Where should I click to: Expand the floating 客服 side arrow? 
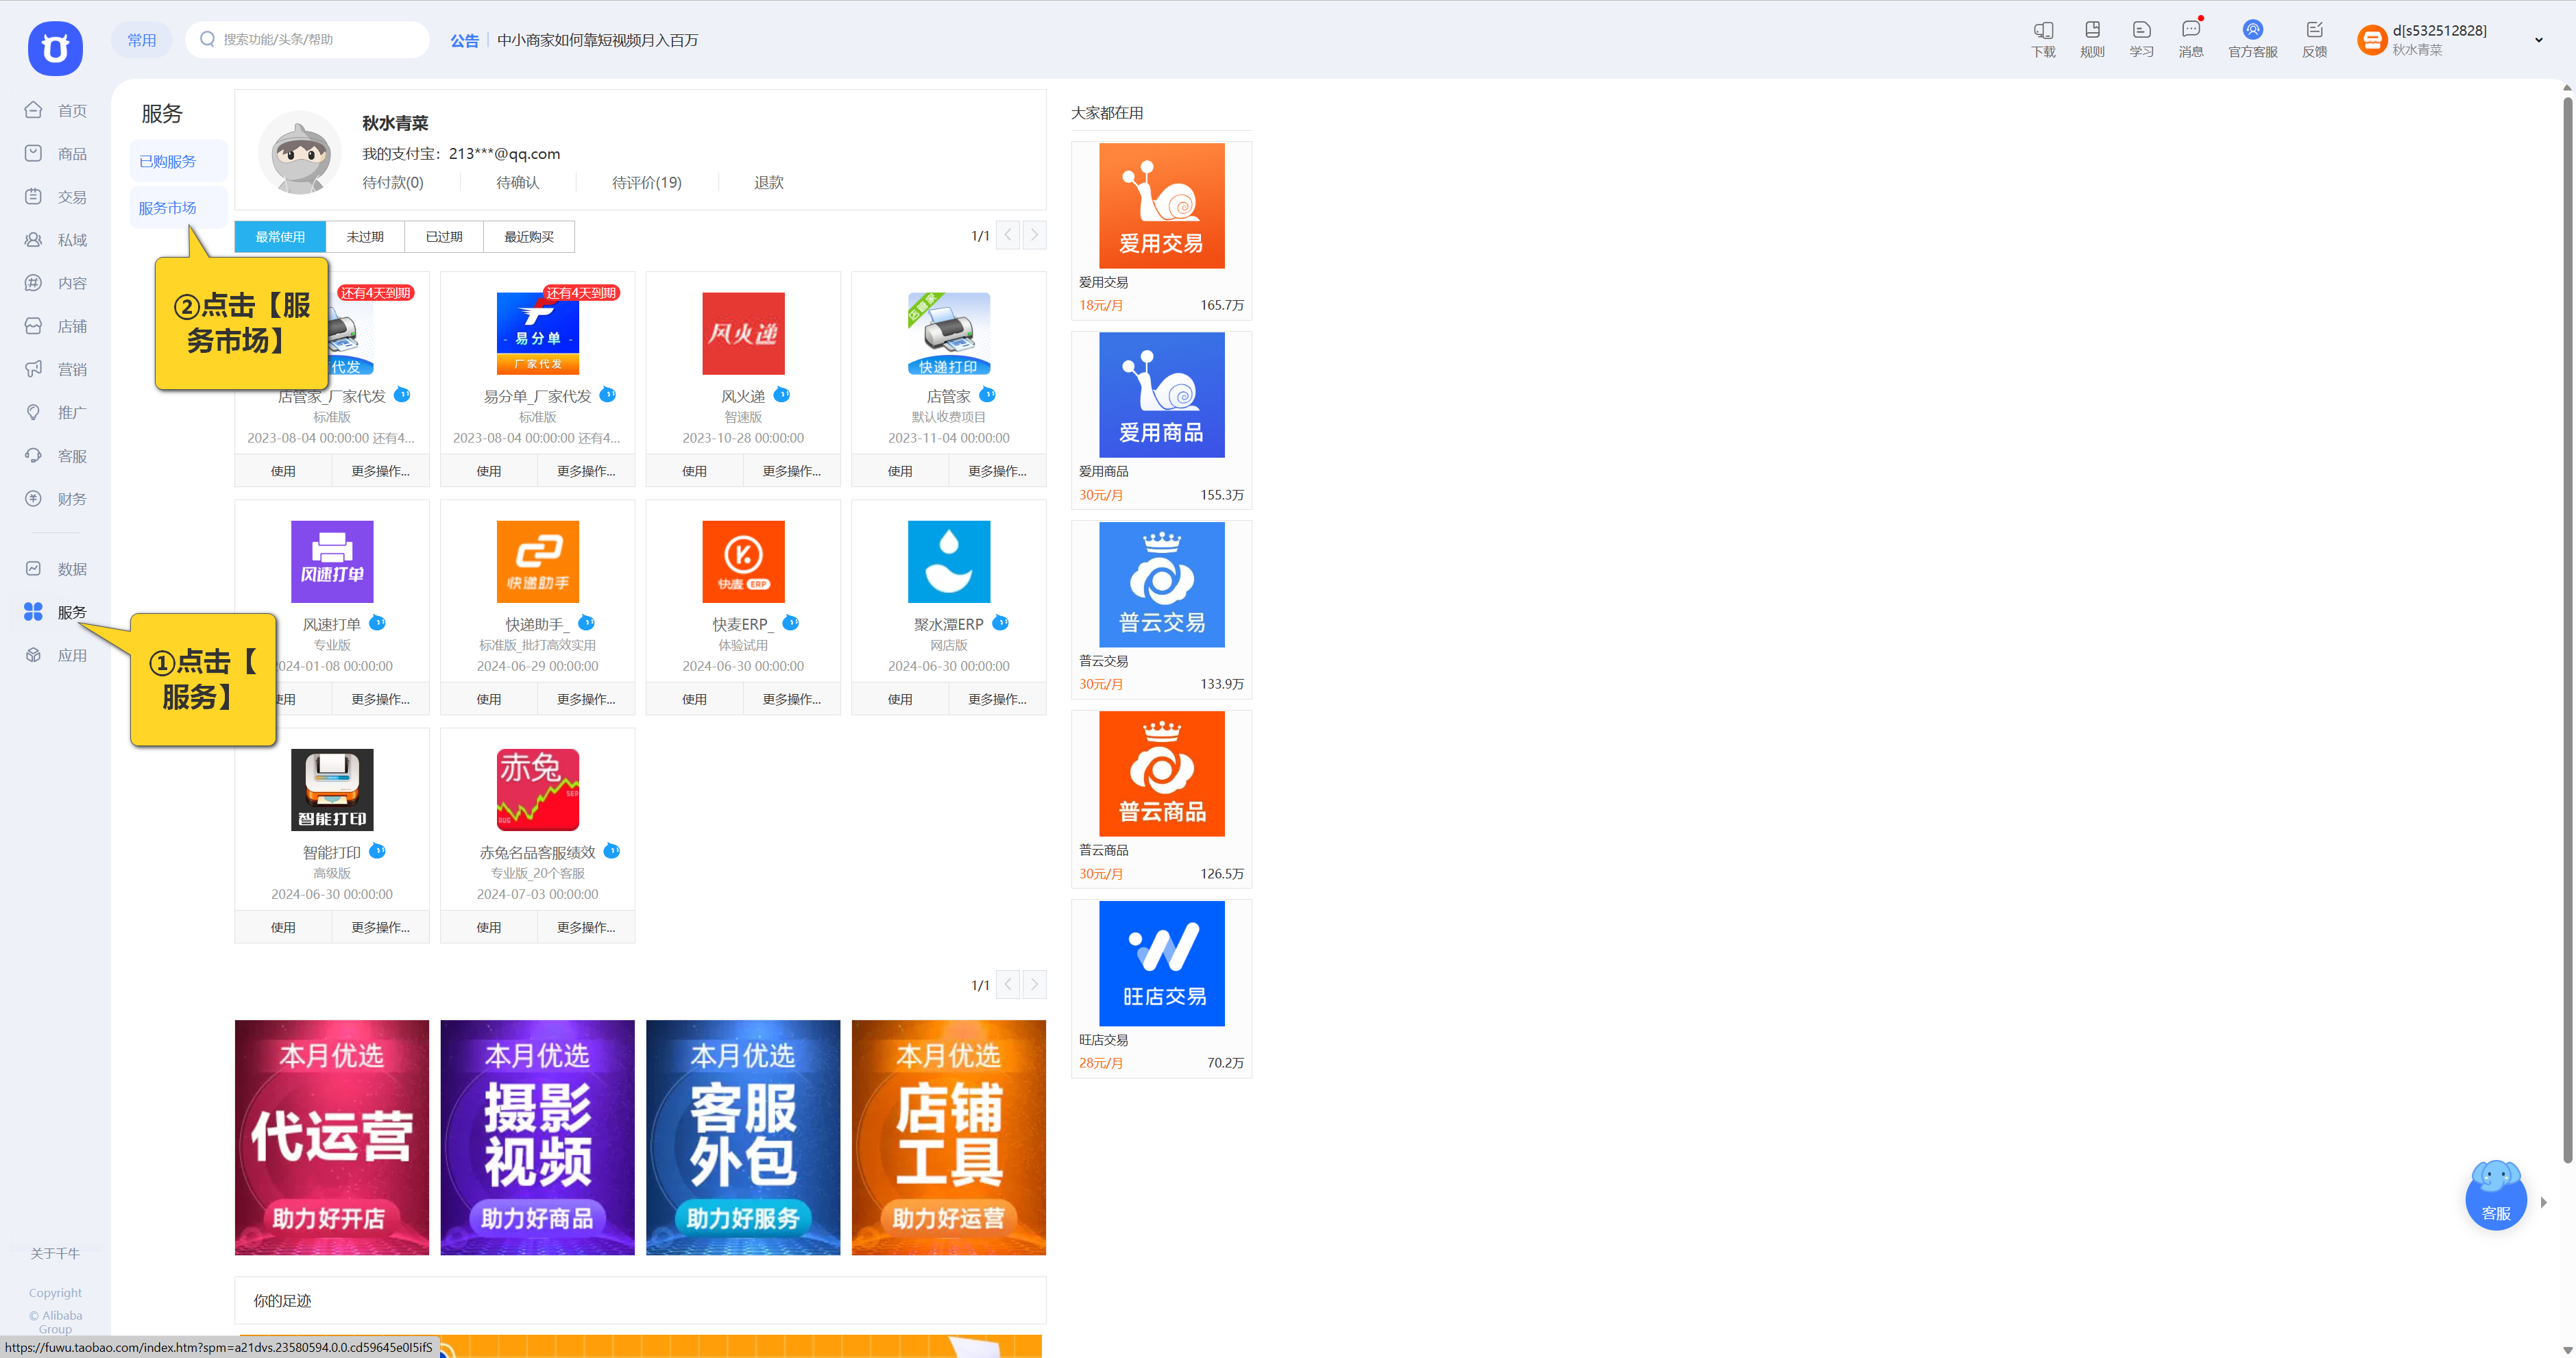(2543, 1202)
